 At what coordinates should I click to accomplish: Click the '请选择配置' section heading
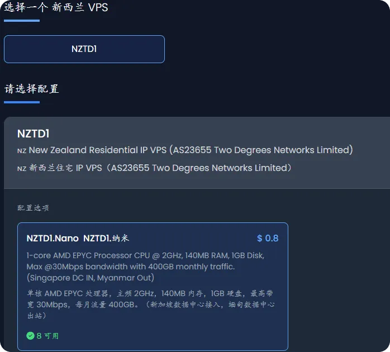pyautogui.click(x=32, y=89)
